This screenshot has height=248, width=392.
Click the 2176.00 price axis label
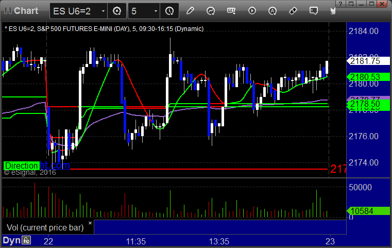pos(364,137)
